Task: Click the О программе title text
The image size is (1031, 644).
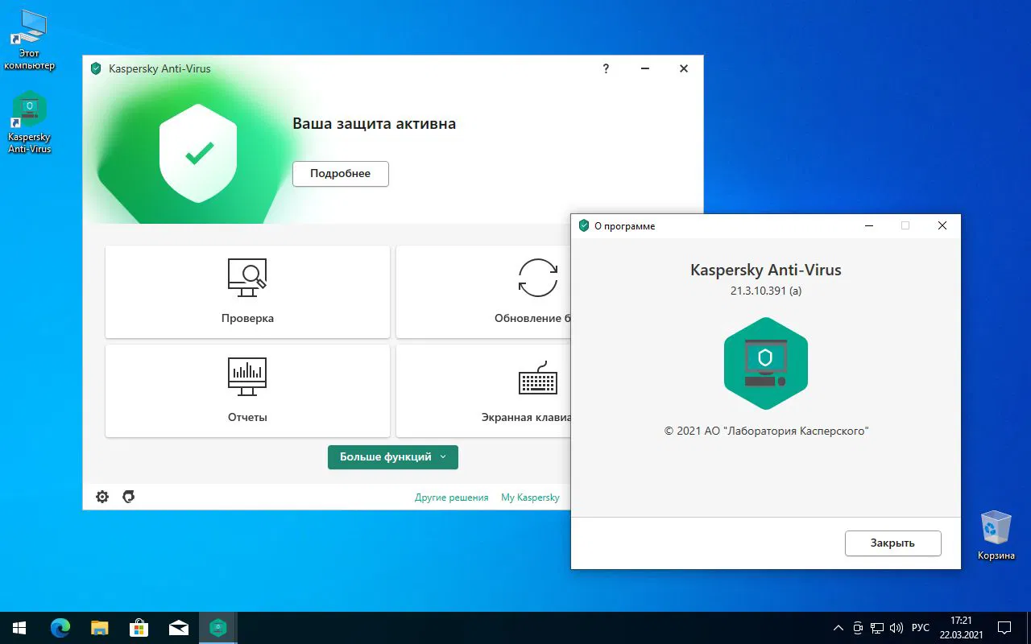Action: tap(625, 226)
